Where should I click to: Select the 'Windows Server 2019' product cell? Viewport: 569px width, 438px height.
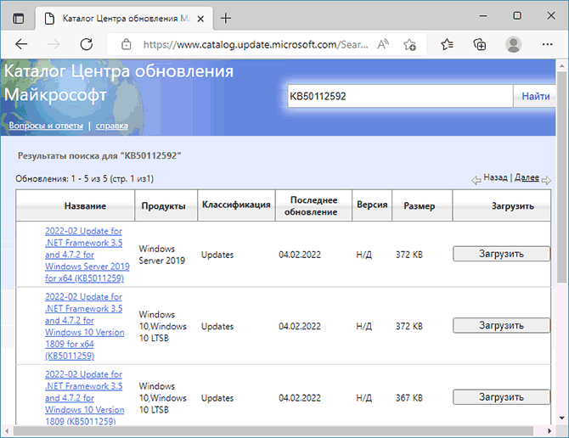pyautogui.click(x=162, y=255)
